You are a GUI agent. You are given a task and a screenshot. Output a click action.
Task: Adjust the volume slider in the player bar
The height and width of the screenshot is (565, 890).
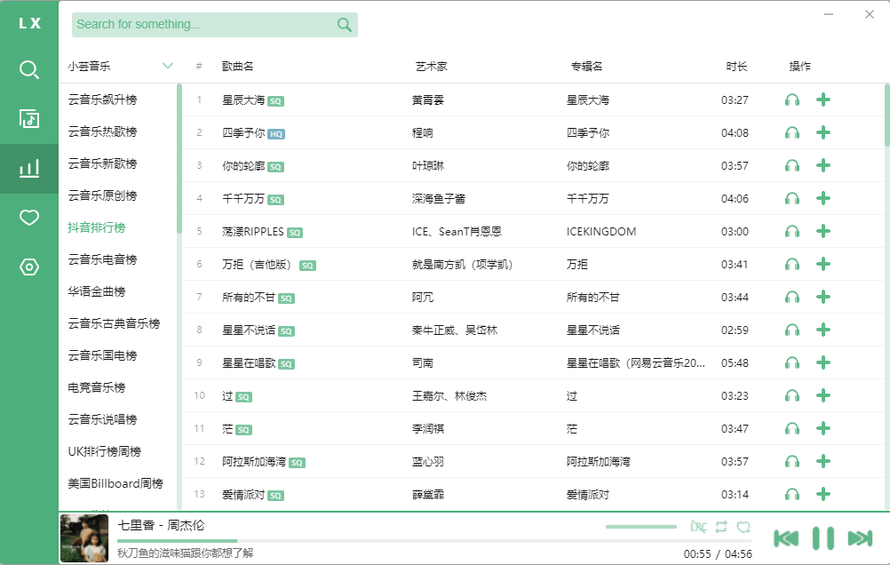coord(641,526)
